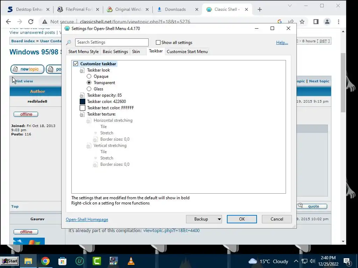Open the View unanswered posts link
The width and height of the screenshot is (358, 268).
pos(32,32)
